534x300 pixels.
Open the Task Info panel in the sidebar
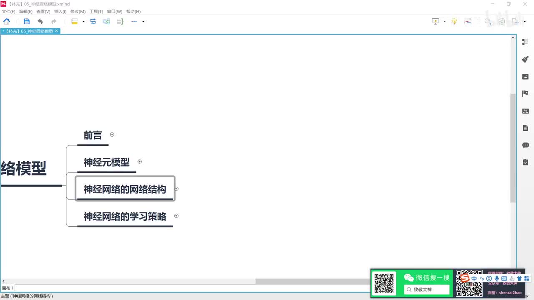pos(525,162)
